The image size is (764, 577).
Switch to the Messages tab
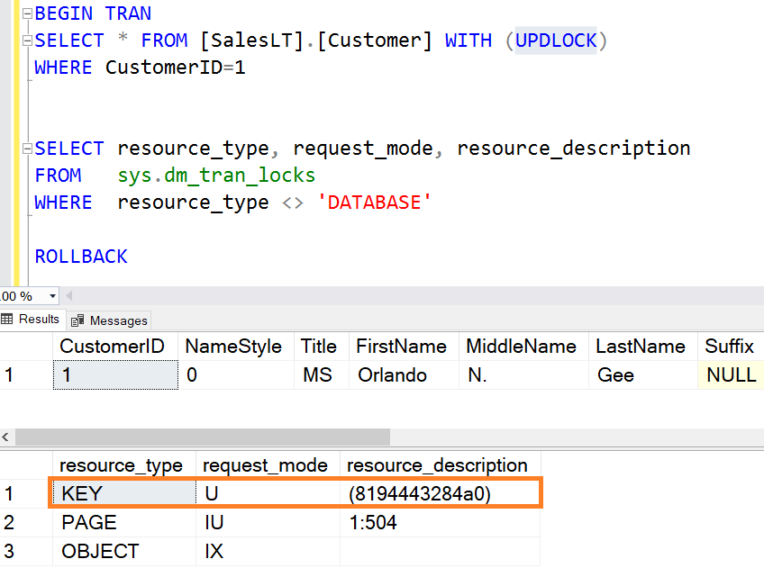coord(109,320)
